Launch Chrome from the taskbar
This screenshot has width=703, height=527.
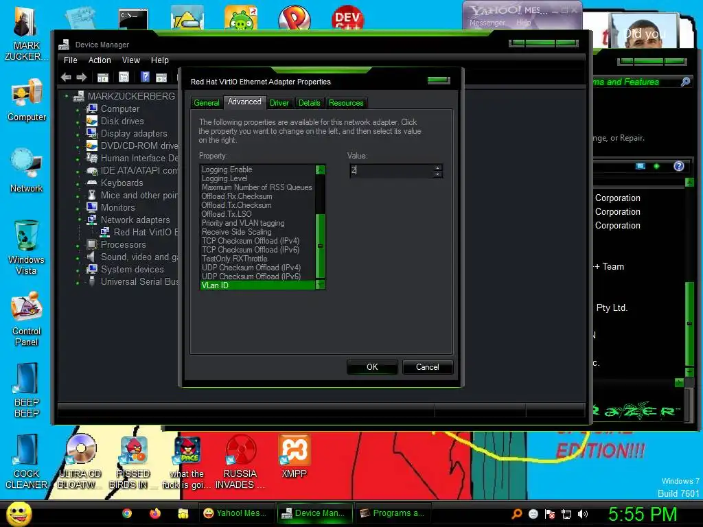coord(127,513)
